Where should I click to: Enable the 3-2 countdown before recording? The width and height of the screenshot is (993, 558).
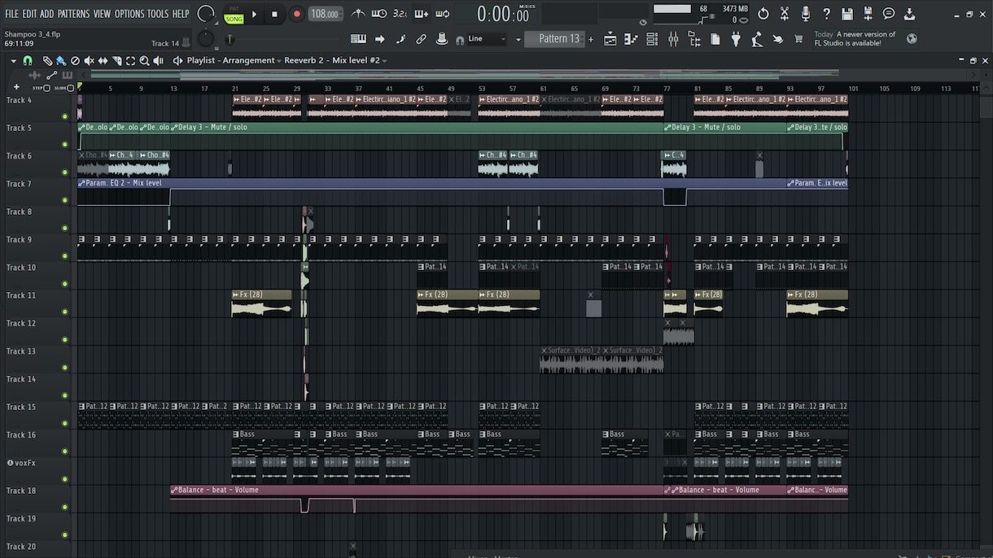[x=400, y=14]
